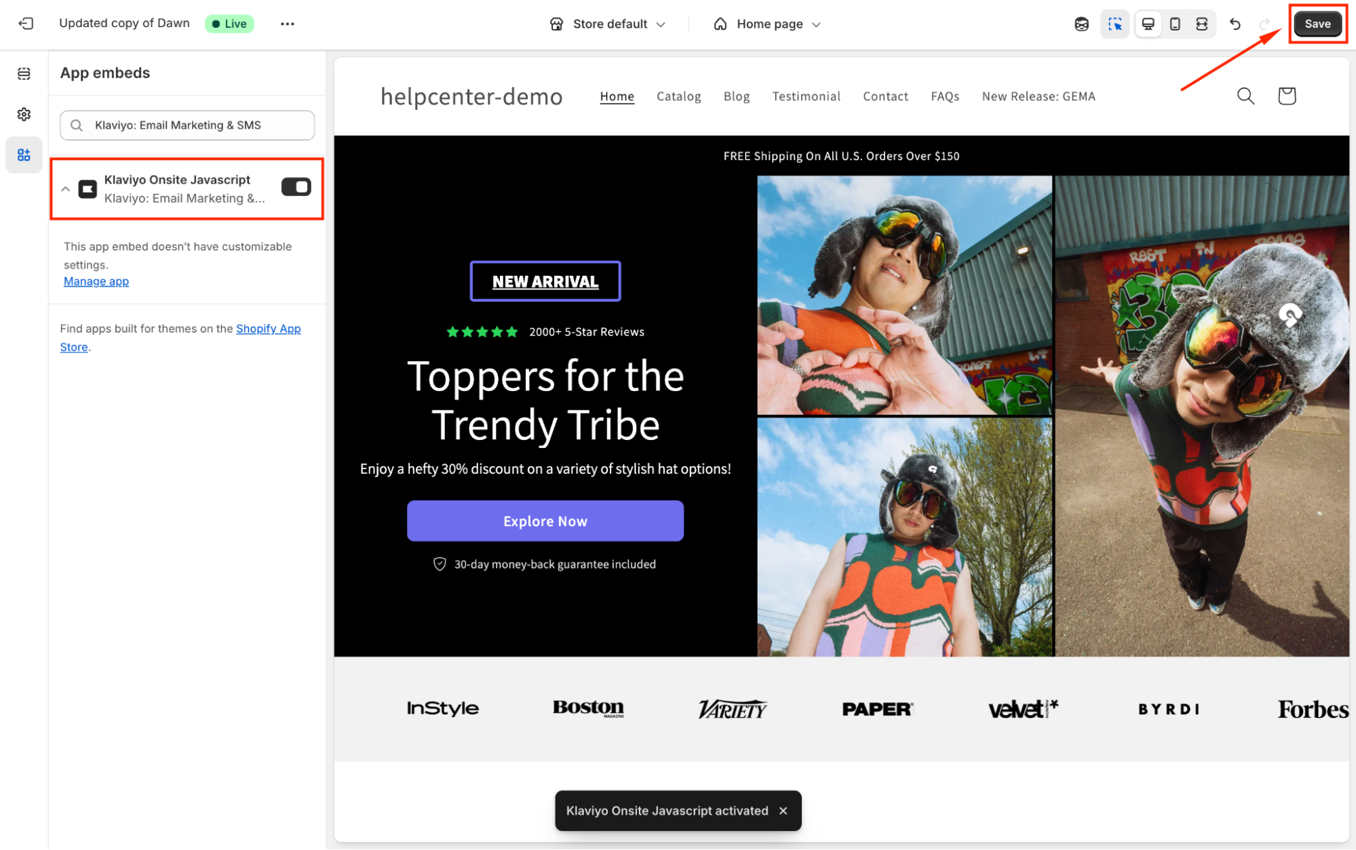Switch to desktop preview icon

1148,24
